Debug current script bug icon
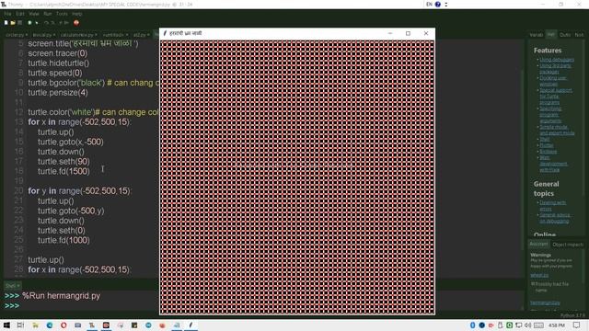This screenshot has height=331, width=589. tap(37, 23)
